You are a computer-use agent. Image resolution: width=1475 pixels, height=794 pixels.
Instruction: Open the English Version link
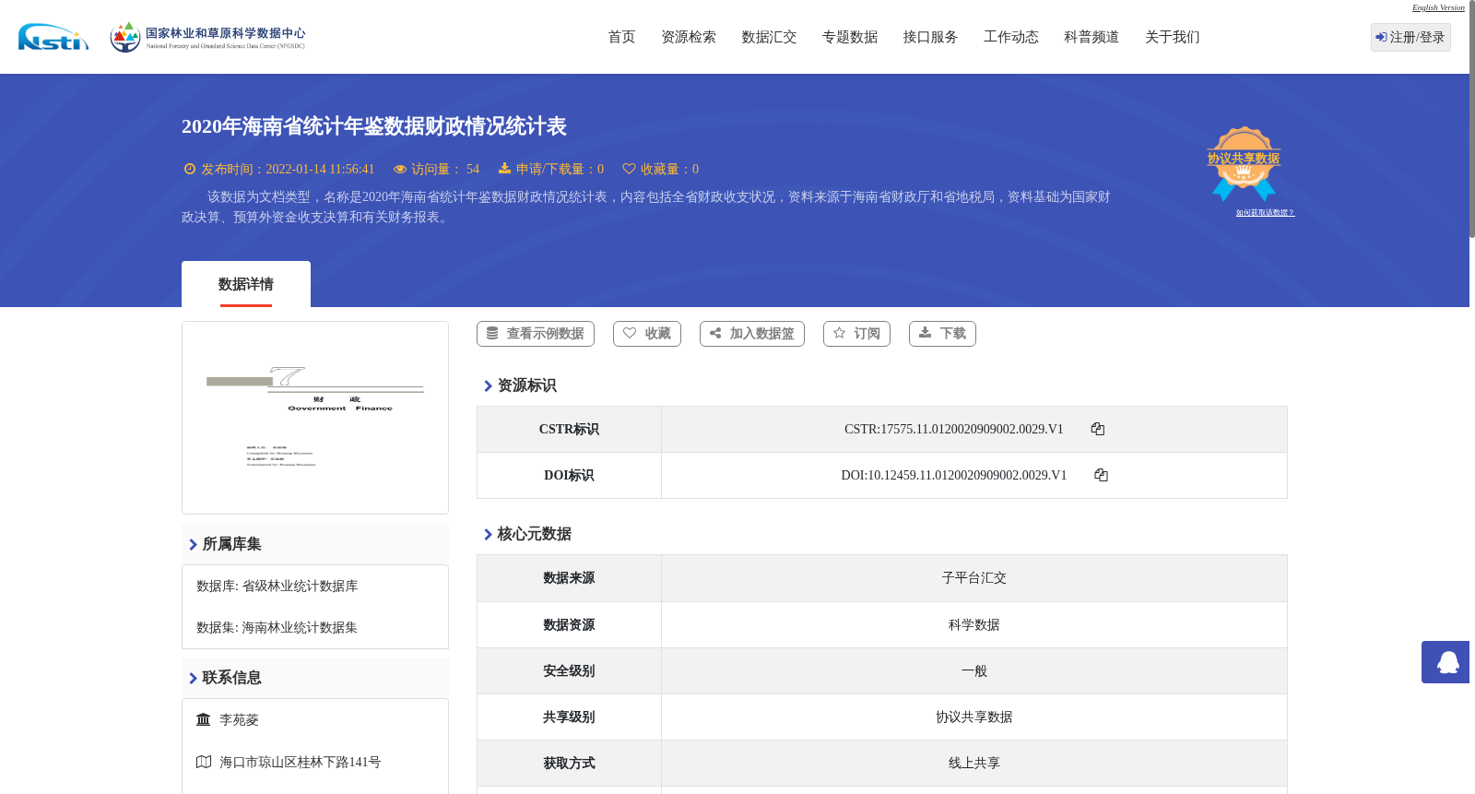1438,7
